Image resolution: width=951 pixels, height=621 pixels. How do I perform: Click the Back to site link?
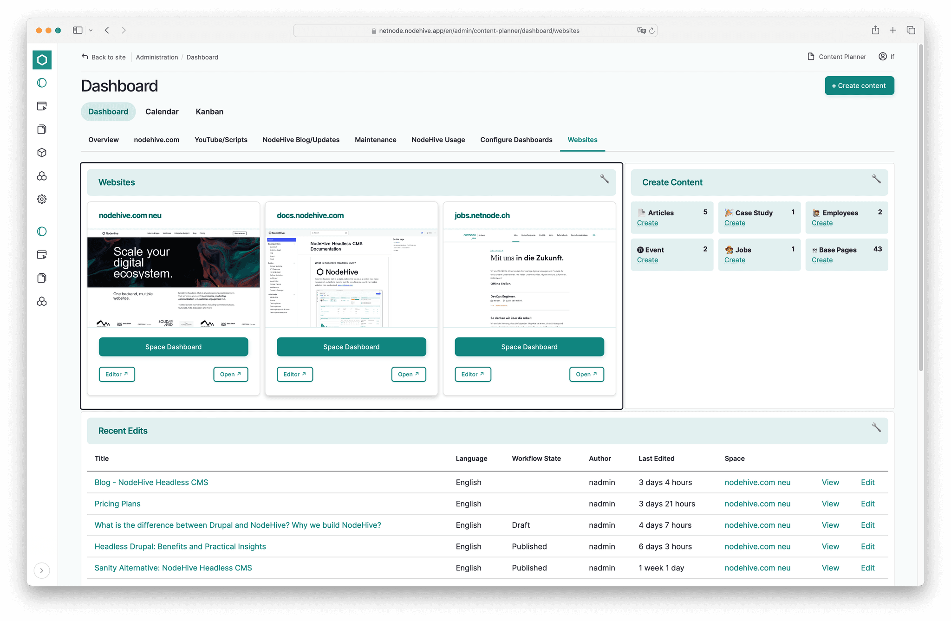104,57
